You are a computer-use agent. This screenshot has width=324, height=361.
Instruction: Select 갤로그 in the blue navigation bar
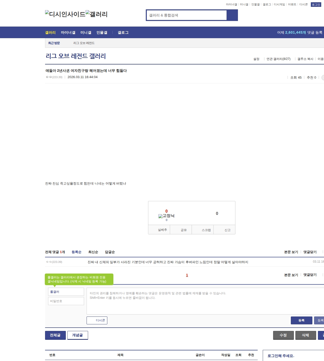click(123, 33)
